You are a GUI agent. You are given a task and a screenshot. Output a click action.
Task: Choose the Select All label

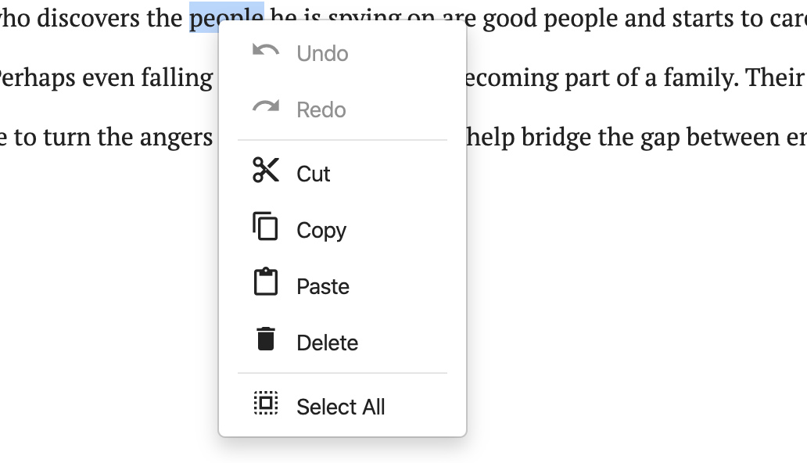click(x=341, y=407)
